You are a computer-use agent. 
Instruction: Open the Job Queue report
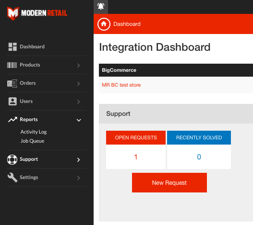pos(32,141)
